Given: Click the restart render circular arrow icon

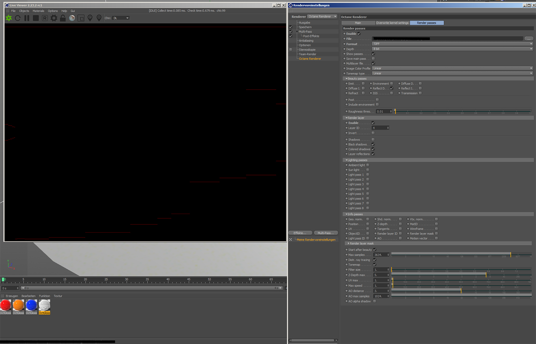Looking at the screenshot, I should (x=18, y=18).
